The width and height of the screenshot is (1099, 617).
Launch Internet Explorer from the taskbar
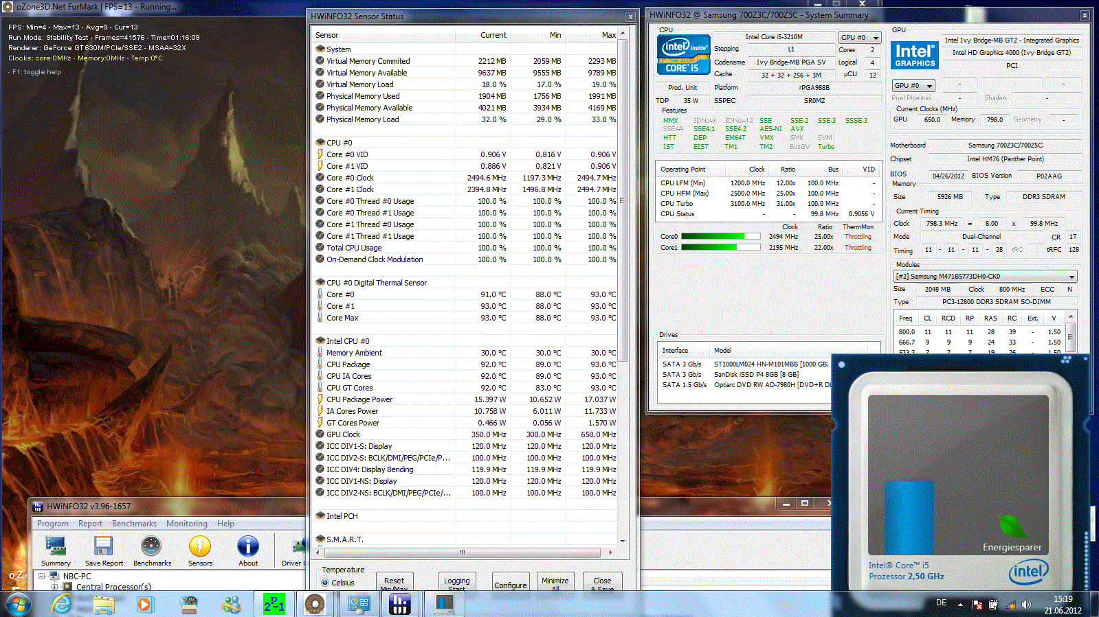click(62, 605)
